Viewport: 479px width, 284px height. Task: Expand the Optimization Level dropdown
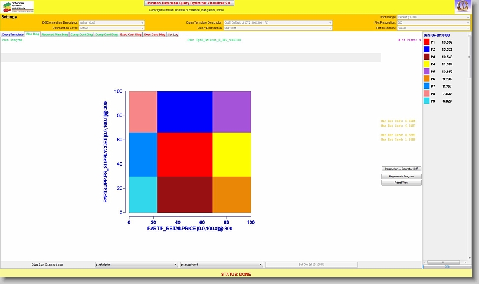pos(111,28)
